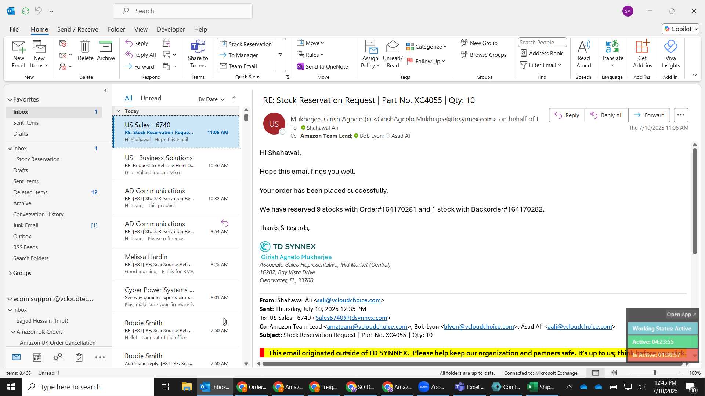Image resolution: width=705 pixels, height=396 pixels.
Task: Switch to Tasks view in navigation bar
Action: pos(79,357)
